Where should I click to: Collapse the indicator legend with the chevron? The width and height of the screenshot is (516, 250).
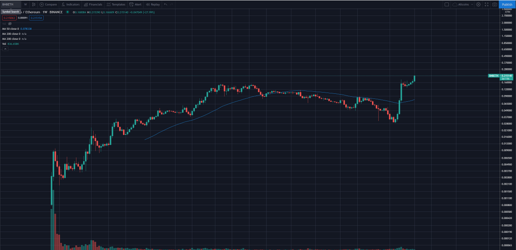[x=5, y=48]
